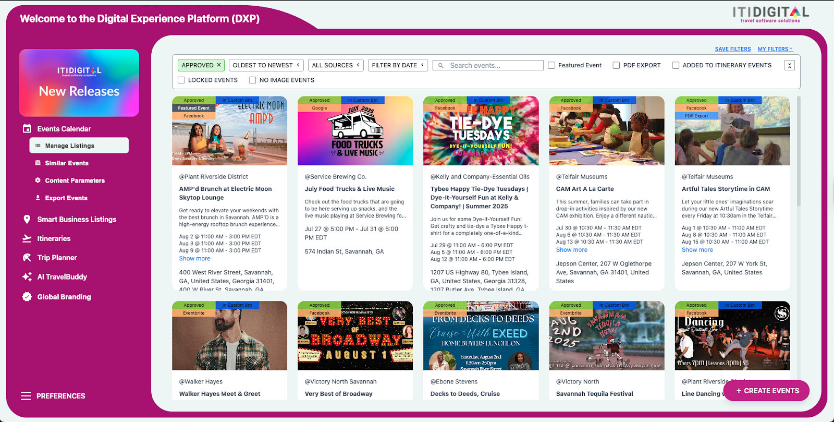Enable the PDF EXPORT checkbox
The image size is (834, 422).
pos(616,65)
